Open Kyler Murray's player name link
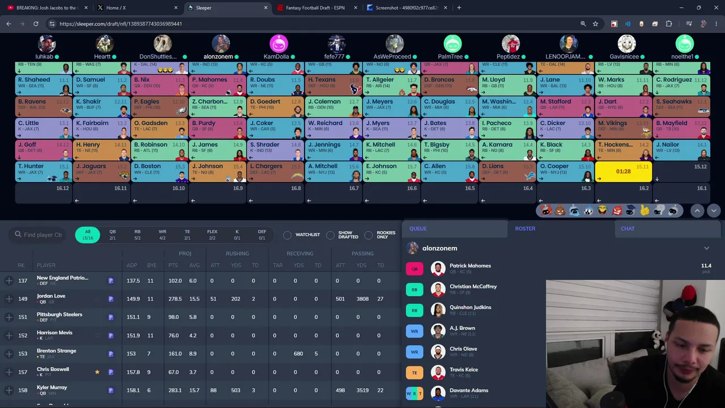 click(52, 388)
